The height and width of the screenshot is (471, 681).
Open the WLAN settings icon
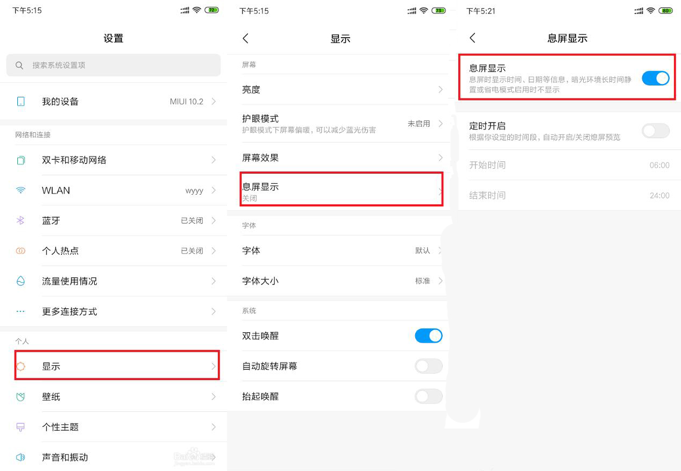(x=20, y=190)
